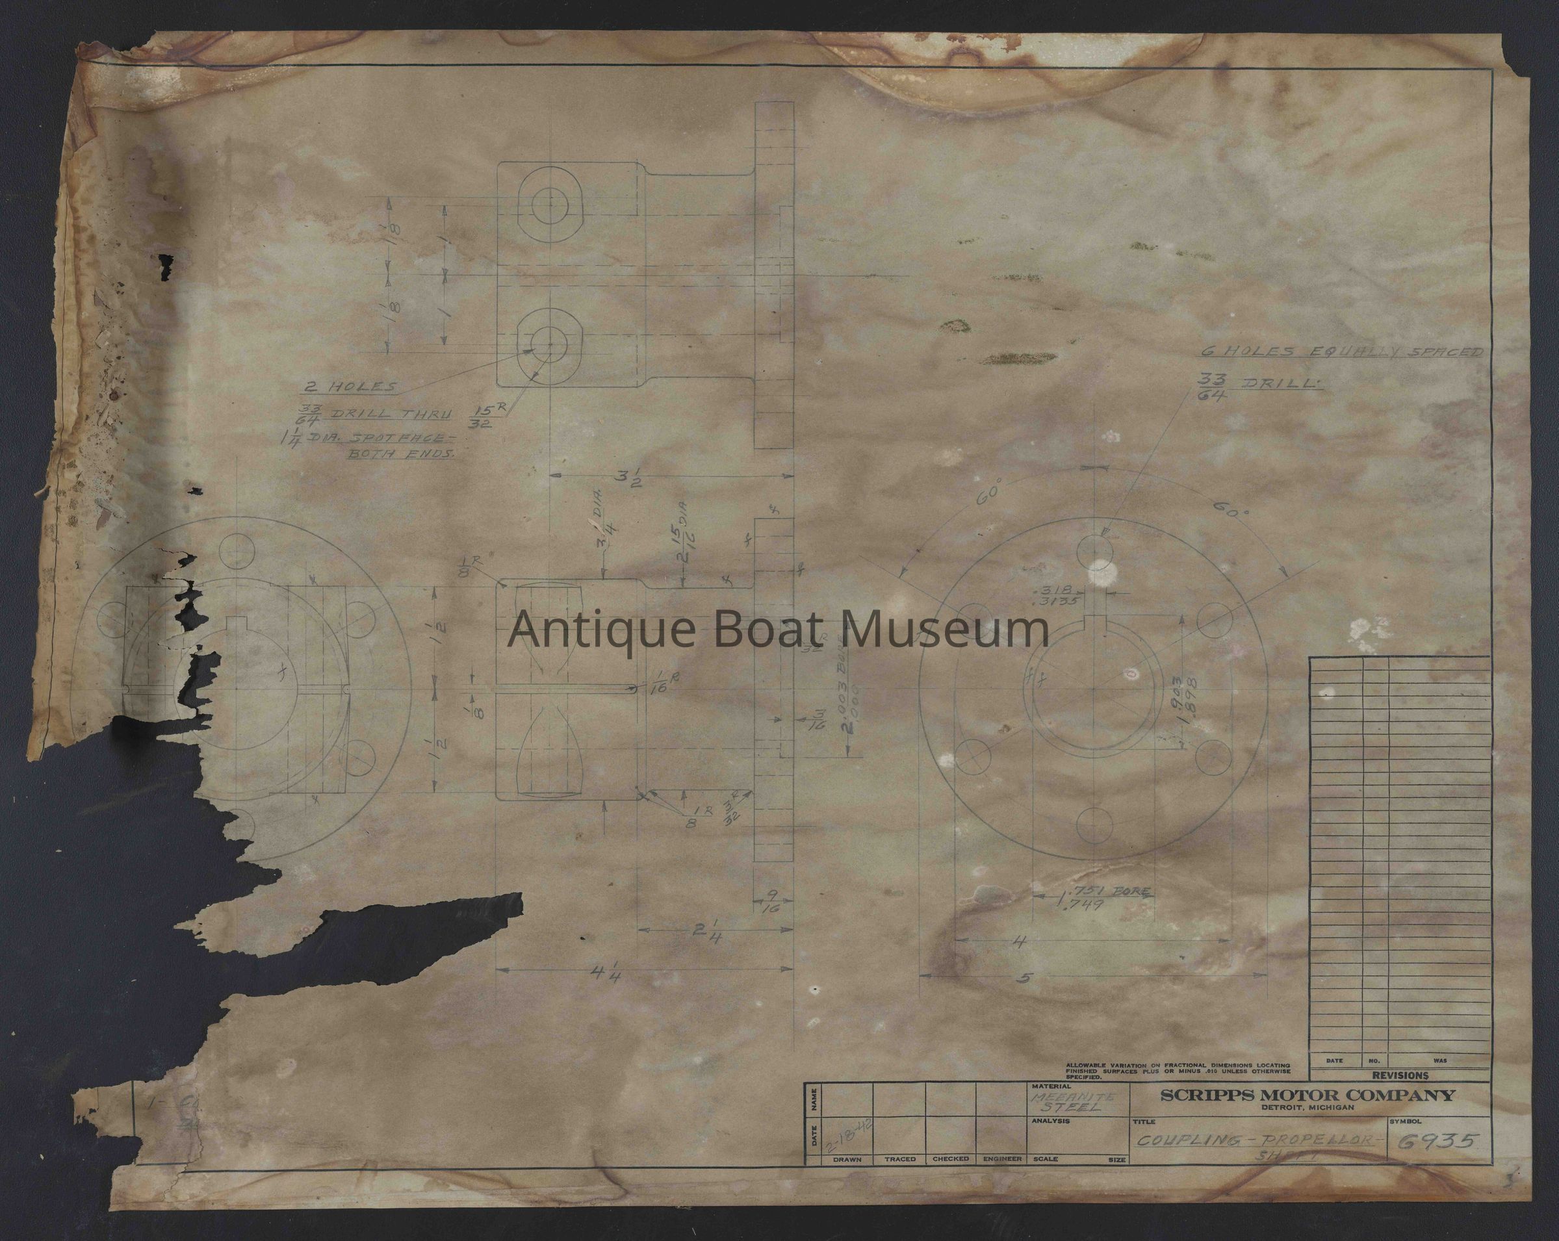This screenshot has width=1559, height=1241.
Task: Click the bottom bolt hole on right flange
Action: pyautogui.click(x=1095, y=825)
